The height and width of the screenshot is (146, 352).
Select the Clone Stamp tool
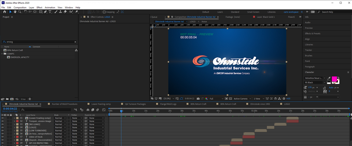(x=60, y=12)
